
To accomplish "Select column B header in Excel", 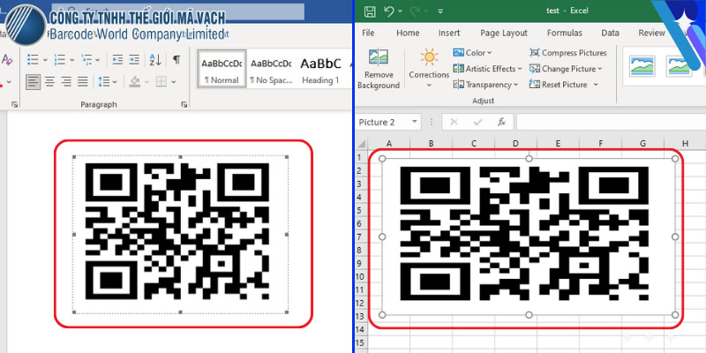I will point(432,144).
